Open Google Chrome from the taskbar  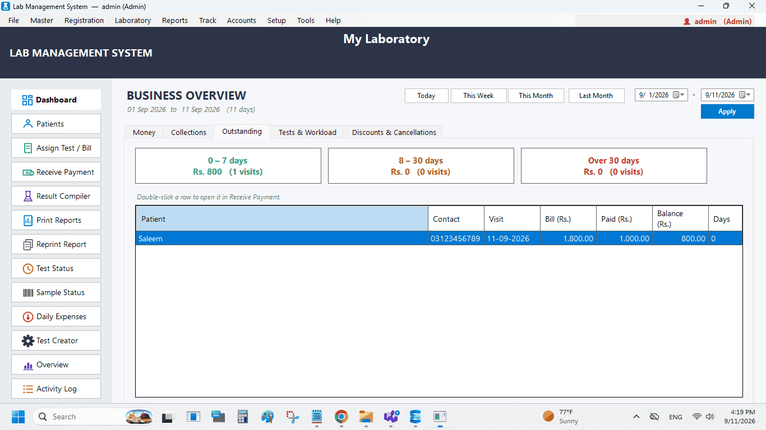coord(341,417)
